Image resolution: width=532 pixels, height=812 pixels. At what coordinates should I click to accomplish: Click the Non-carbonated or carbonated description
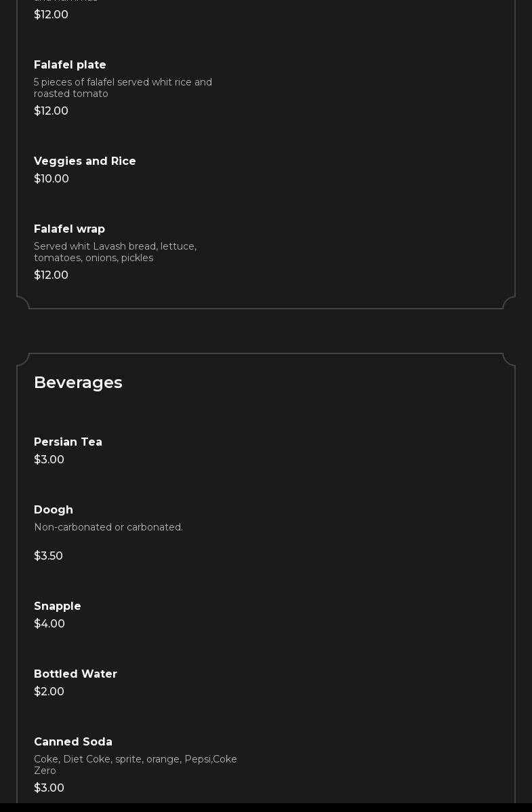tap(108, 528)
